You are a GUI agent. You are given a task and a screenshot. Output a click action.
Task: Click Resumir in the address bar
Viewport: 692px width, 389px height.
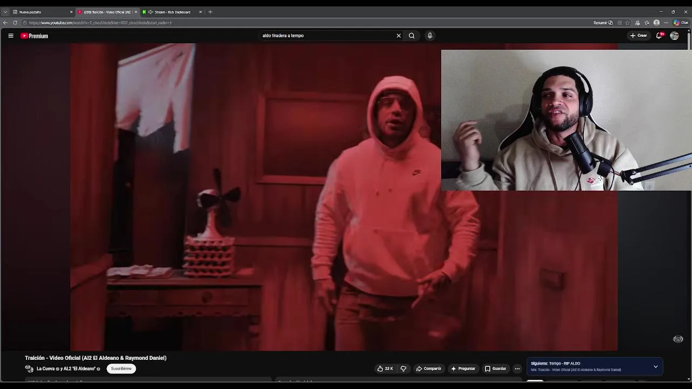click(x=603, y=23)
